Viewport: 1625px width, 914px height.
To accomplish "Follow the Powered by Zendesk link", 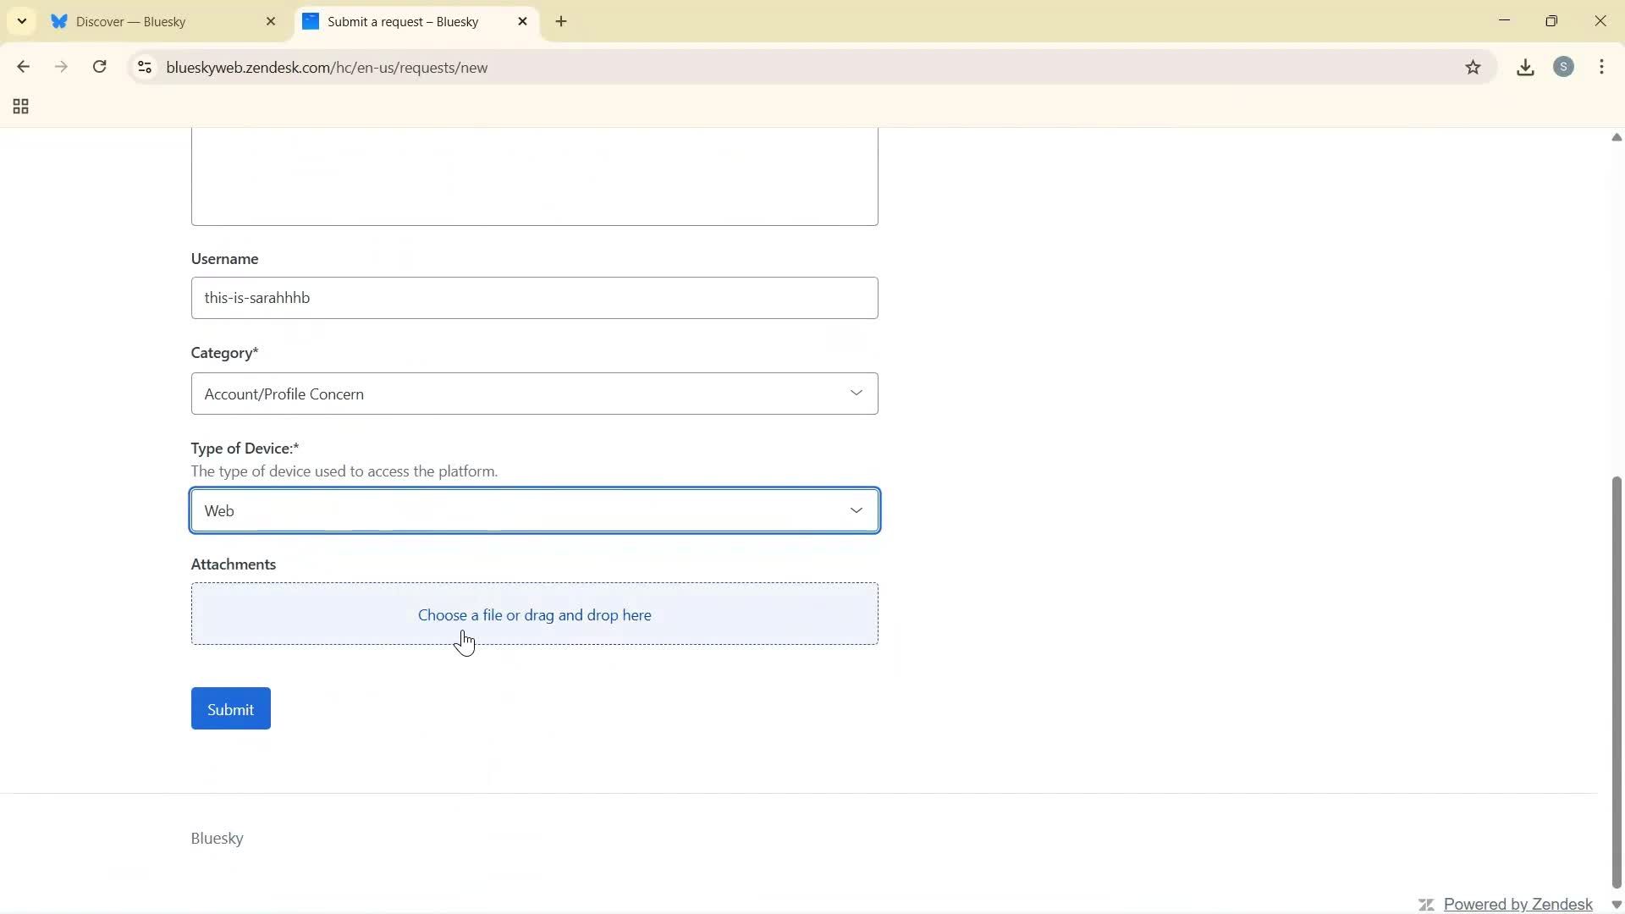I will click(x=1518, y=904).
